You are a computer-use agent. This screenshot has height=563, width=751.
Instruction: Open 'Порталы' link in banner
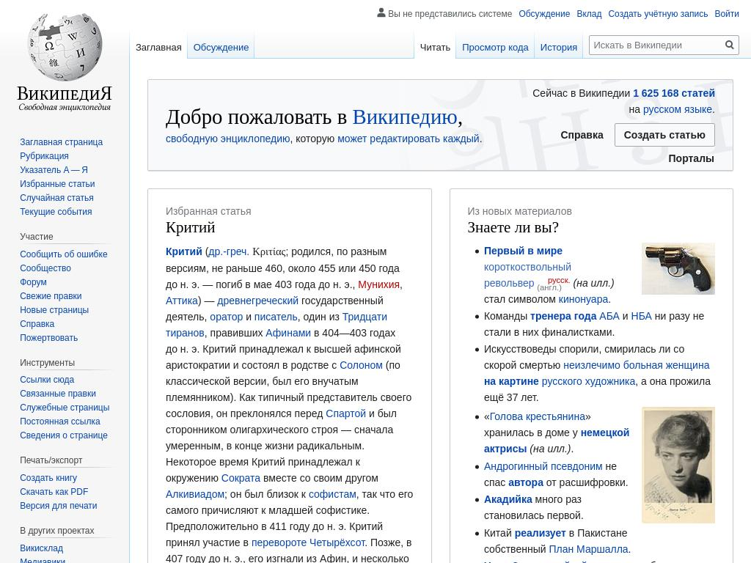coord(691,158)
